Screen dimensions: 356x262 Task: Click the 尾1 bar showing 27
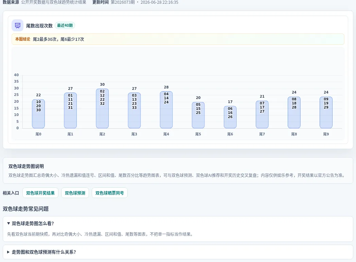tap(70, 111)
